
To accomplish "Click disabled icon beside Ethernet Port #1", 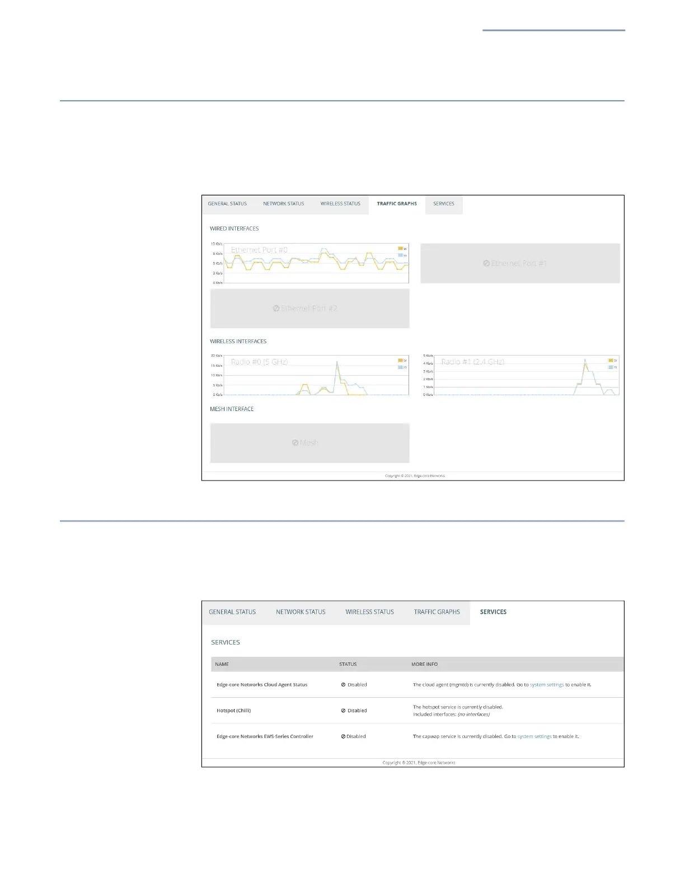I will [x=486, y=263].
